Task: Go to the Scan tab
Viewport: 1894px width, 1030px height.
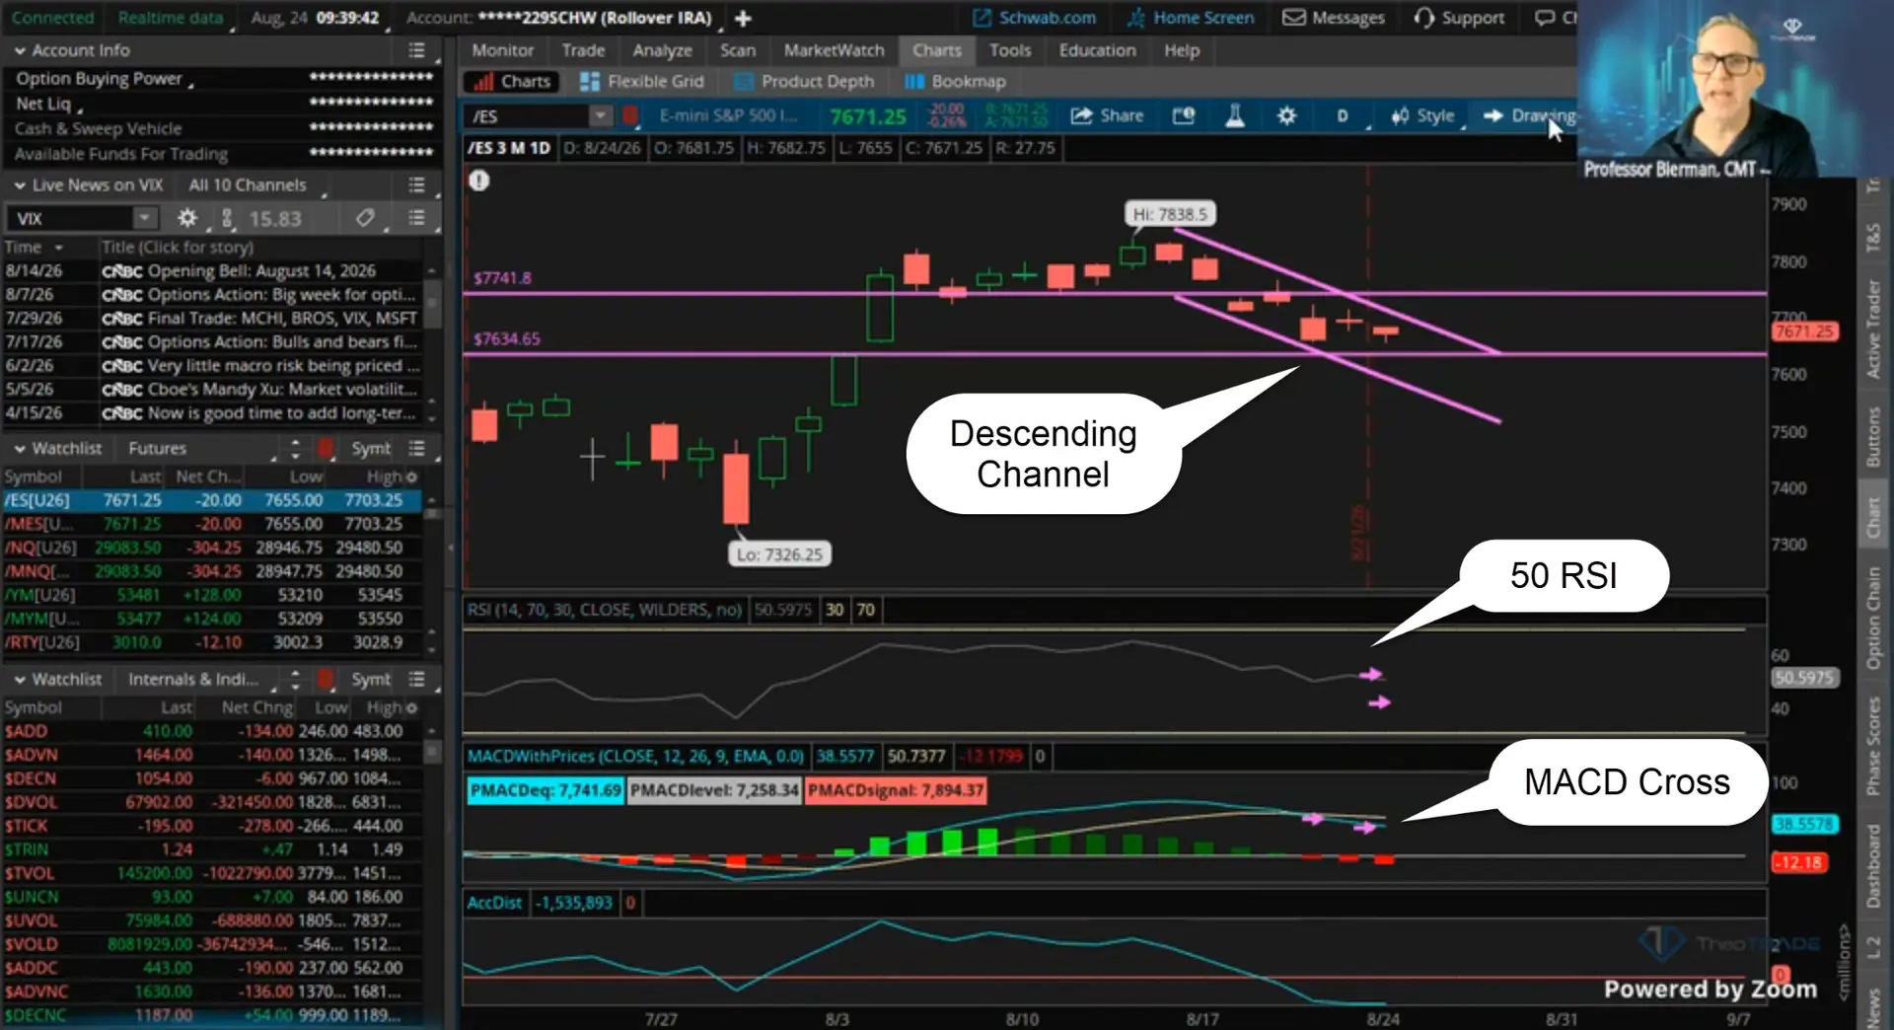Action: pyautogui.click(x=737, y=50)
